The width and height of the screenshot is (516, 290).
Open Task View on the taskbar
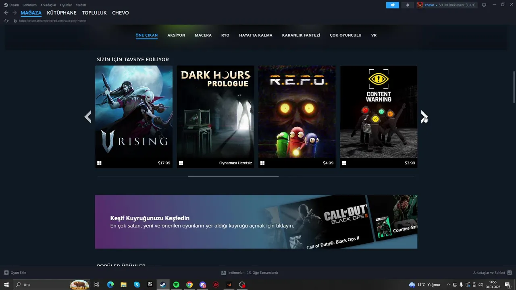point(97,285)
